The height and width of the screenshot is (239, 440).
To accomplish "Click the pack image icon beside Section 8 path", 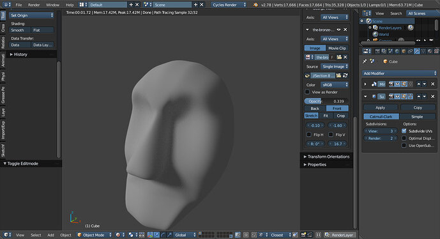I will 307,75.
